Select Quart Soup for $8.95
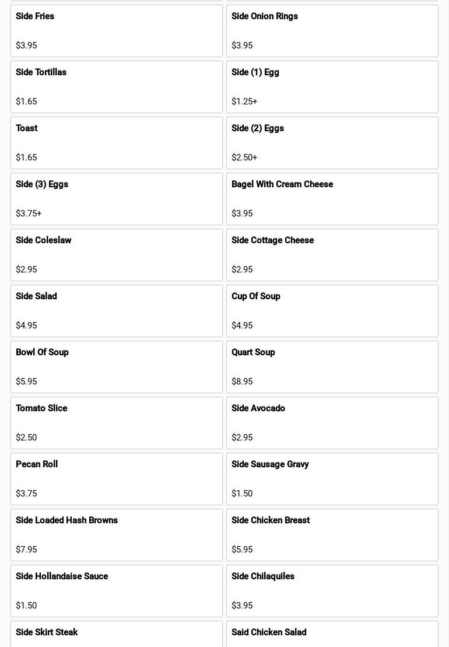Viewport: 449px width, 647px height. [332, 367]
